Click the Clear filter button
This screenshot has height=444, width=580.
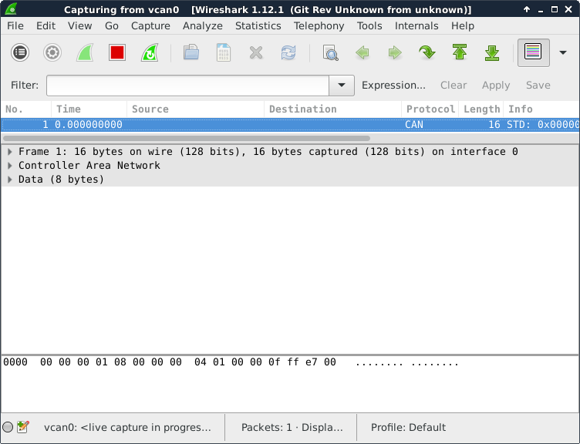pyautogui.click(x=454, y=86)
